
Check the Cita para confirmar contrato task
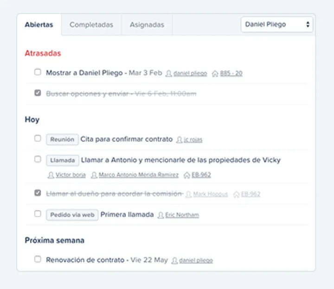38,138
